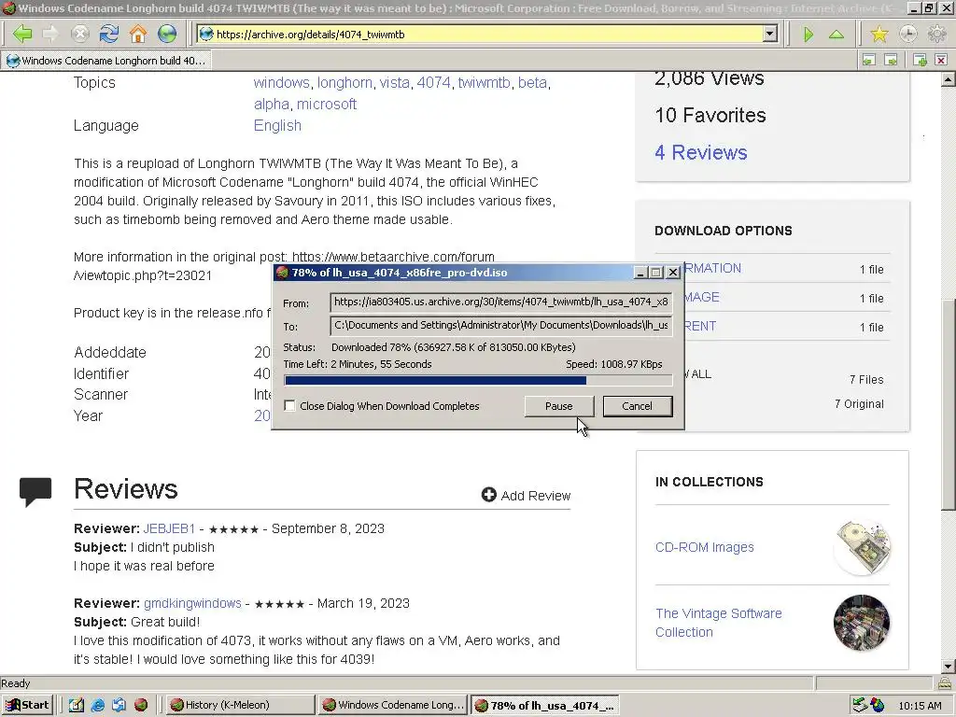Enable Close Dialog When Download Completes
This screenshot has height=717, width=956.
[x=289, y=405]
